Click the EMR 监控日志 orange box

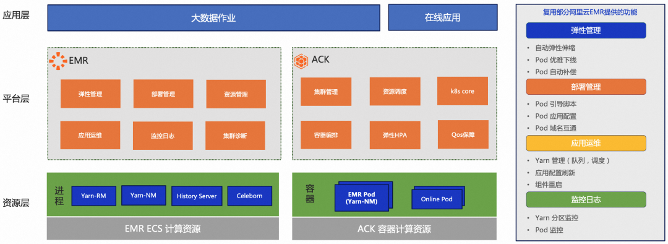point(163,136)
